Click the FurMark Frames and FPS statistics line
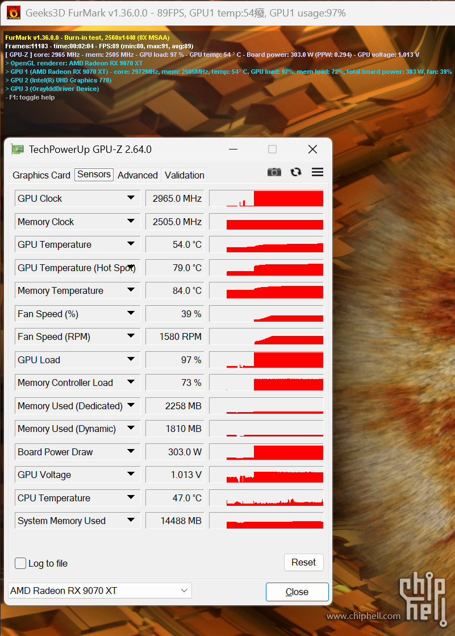This screenshot has height=636, width=455. pos(99,46)
